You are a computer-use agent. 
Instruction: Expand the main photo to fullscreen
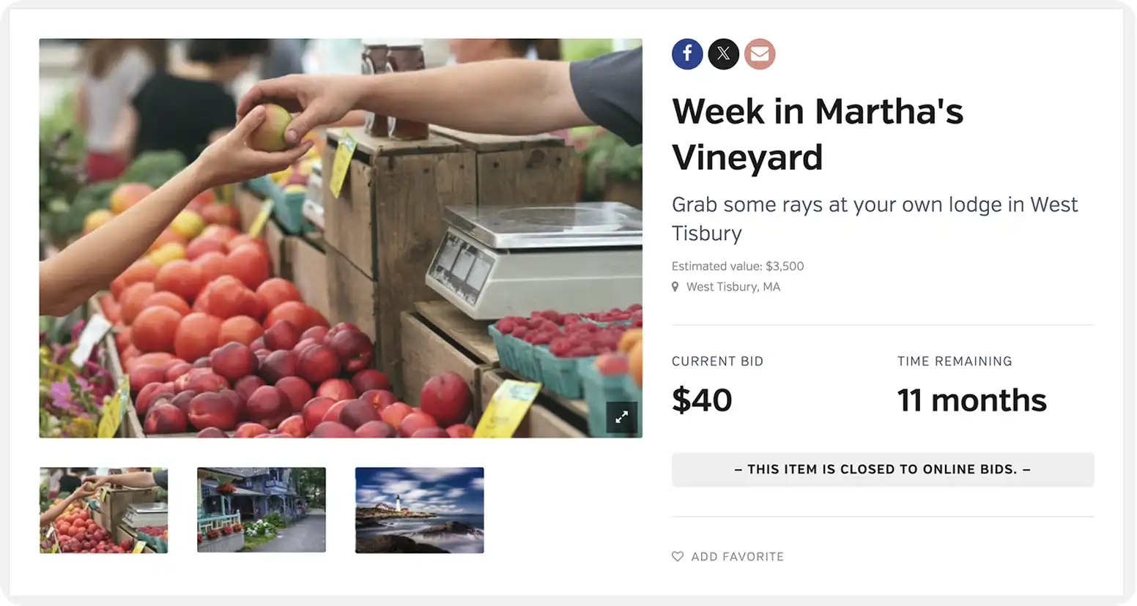(621, 417)
